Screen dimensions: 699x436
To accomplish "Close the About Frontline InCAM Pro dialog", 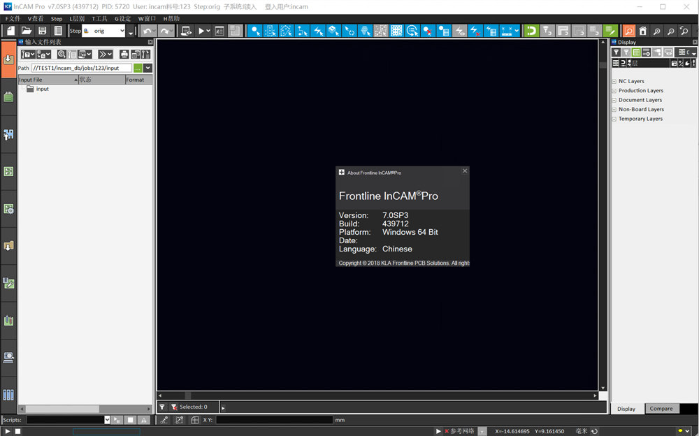I will 465,170.
